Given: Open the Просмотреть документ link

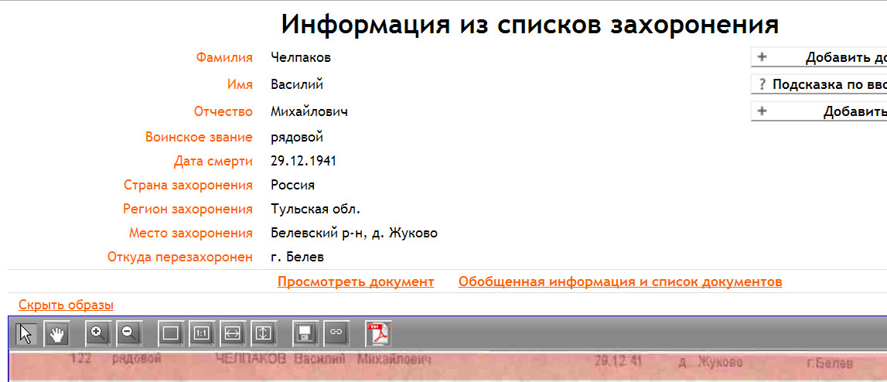Looking at the screenshot, I should (356, 281).
